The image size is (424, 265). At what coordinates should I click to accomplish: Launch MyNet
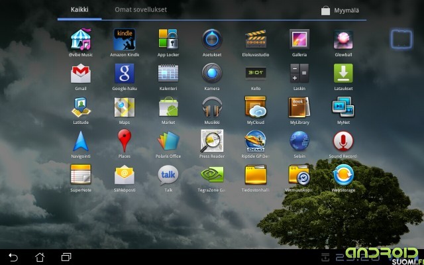point(343,107)
